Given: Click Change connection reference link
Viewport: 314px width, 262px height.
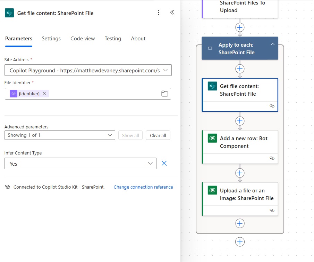Looking at the screenshot, I should [143, 187].
